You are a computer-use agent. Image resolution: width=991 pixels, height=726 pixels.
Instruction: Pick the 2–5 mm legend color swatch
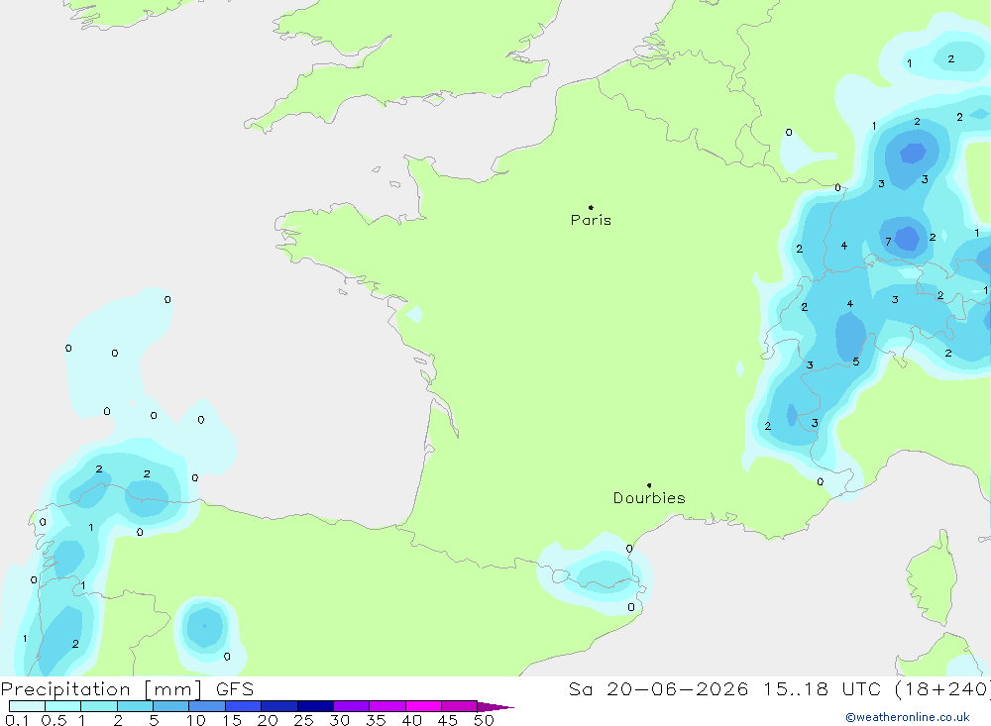(x=135, y=706)
